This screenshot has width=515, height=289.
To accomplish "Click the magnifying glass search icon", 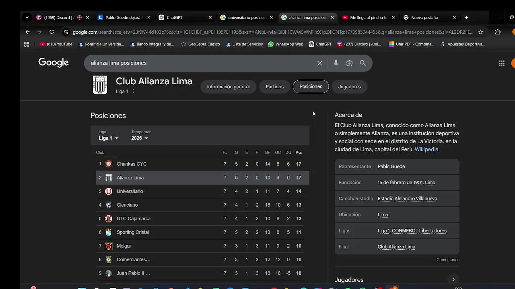I will 363,63.
